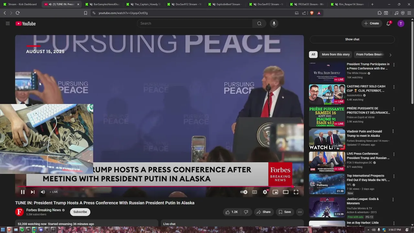Open the Brave VPN shield icon
This screenshot has height=233, width=414.
pos(403,13)
